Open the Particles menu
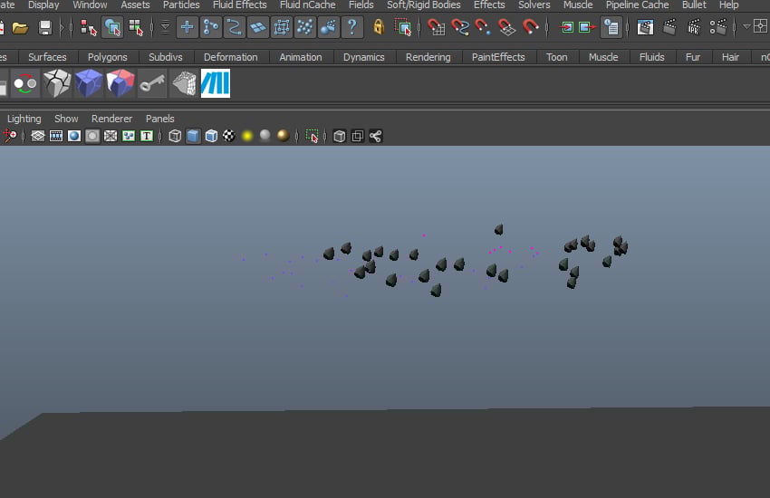 [181, 5]
